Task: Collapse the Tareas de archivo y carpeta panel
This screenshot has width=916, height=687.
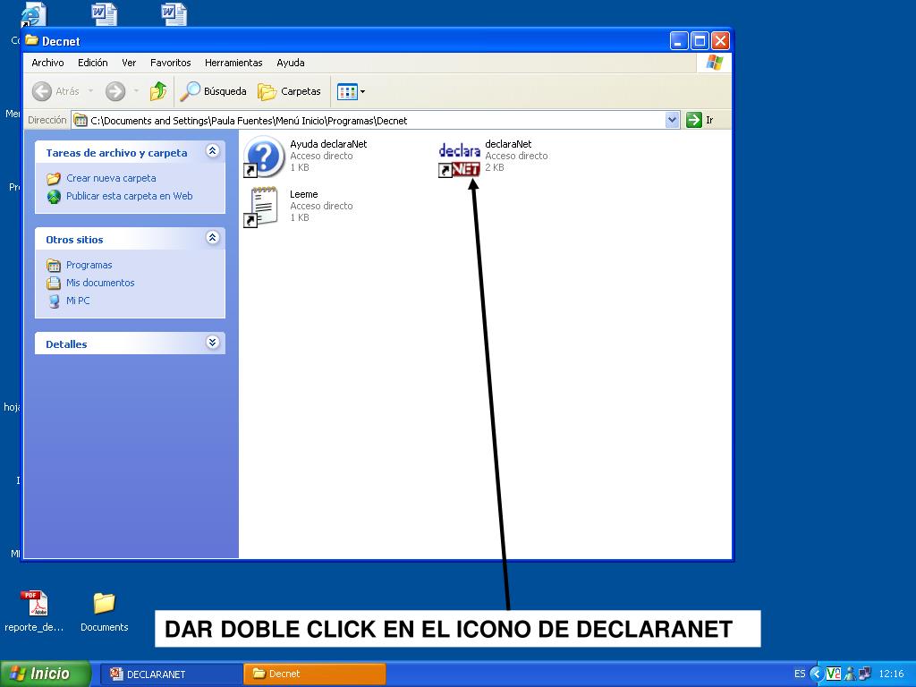Action: click(x=213, y=151)
